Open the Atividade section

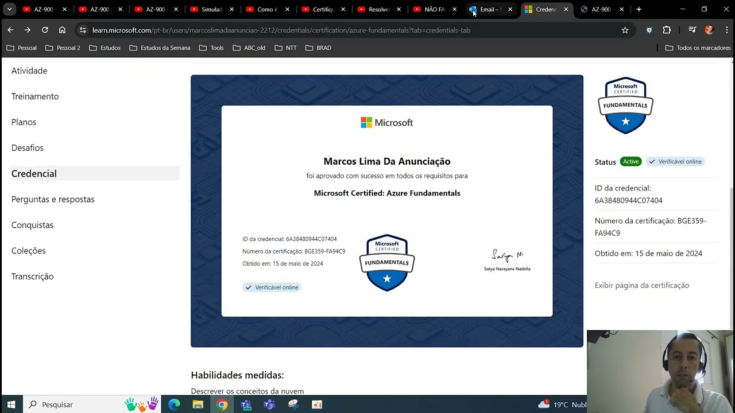point(29,71)
